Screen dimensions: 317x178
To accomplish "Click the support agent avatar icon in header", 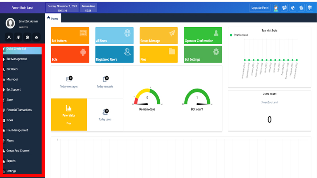I will [x=276, y=8].
